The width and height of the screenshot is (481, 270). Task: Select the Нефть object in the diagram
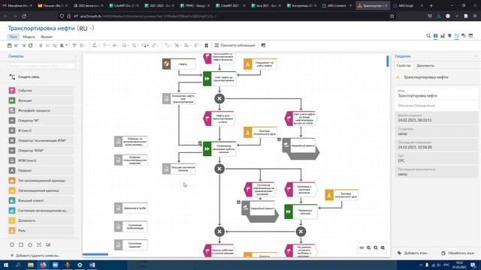(x=179, y=64)
